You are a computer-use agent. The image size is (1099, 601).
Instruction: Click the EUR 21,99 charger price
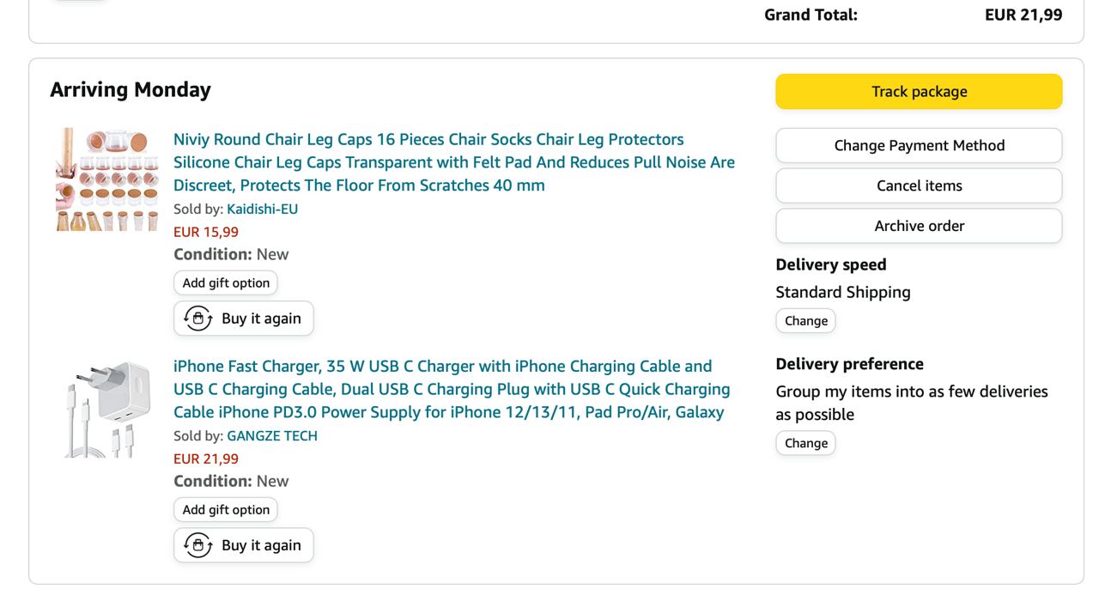click(x=206, y=458)
